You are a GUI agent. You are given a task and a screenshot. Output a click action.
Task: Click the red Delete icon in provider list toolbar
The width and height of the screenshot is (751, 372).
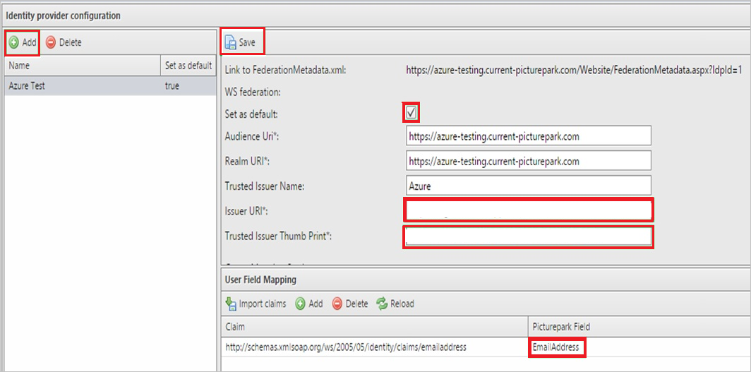[51, 42]
